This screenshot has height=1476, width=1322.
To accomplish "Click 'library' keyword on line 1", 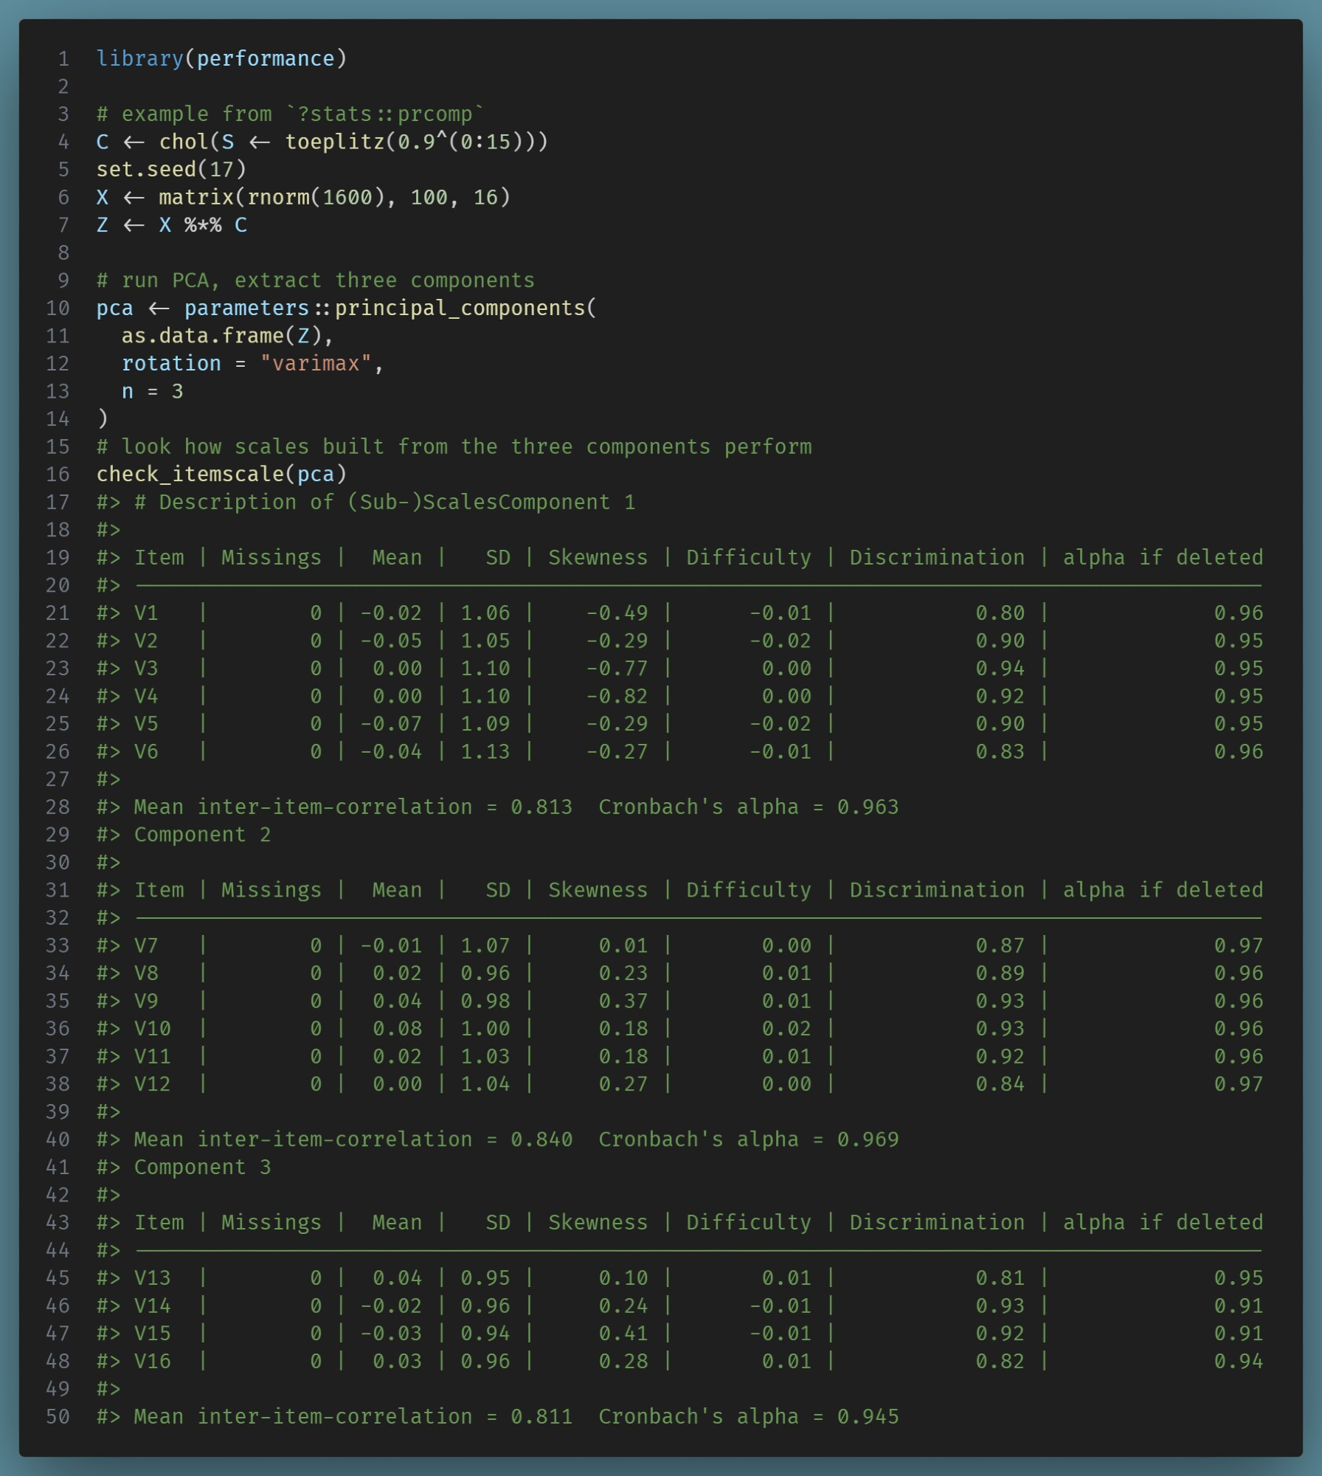I will click(139, 59).
